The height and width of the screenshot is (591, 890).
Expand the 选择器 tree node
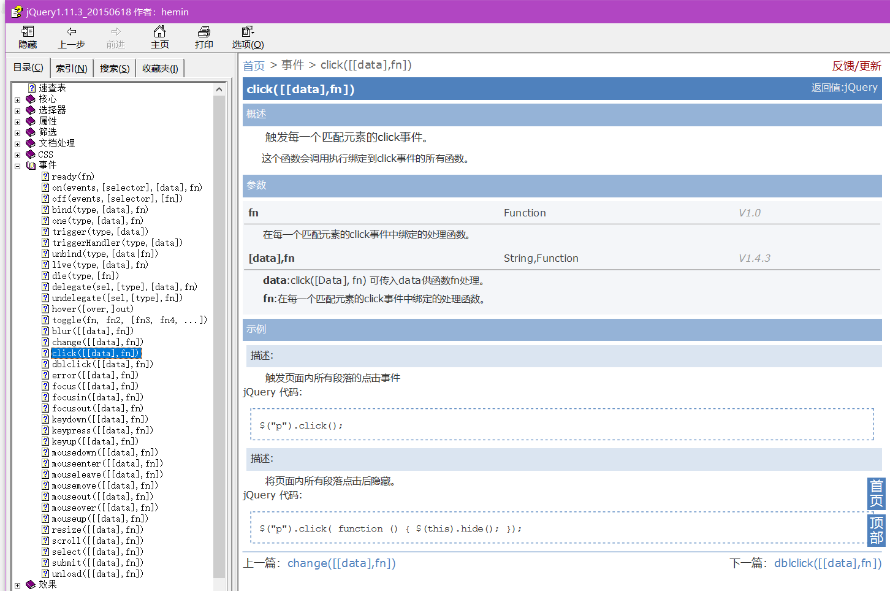[x=17, y=111]
